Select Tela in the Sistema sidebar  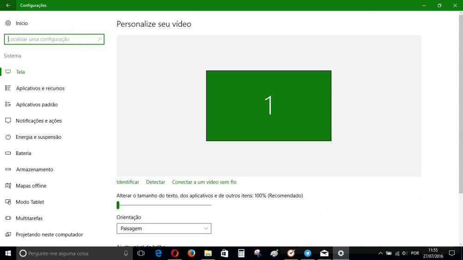[x=20, y=72]
